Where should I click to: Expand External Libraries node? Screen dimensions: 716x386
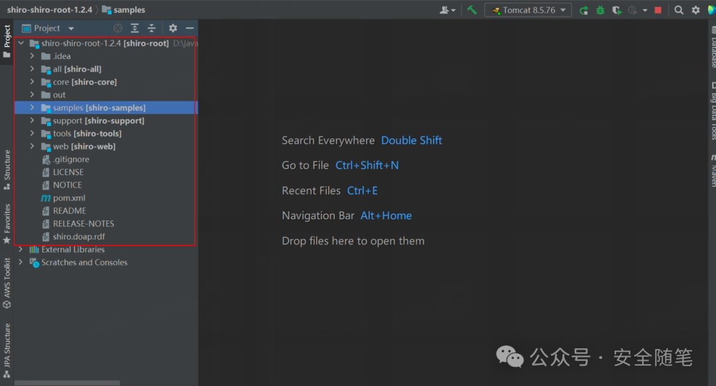pos(21,249)
